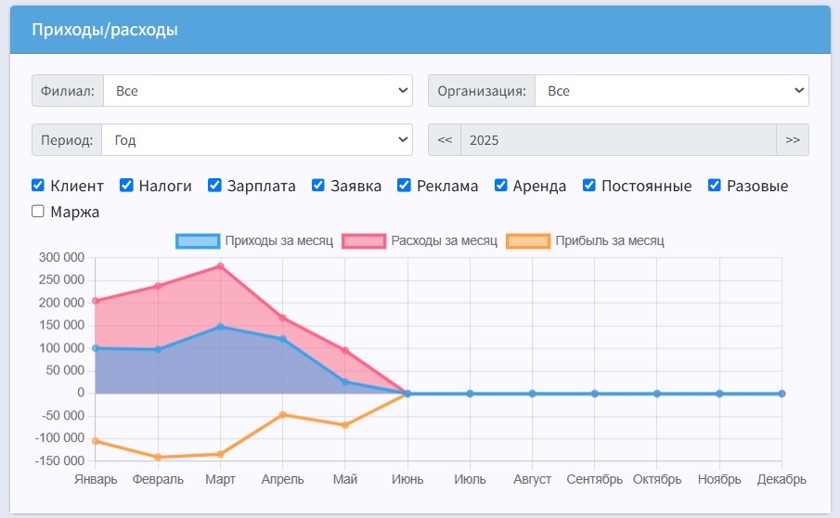Open the Организация dropdown

(x=672, y=91)
